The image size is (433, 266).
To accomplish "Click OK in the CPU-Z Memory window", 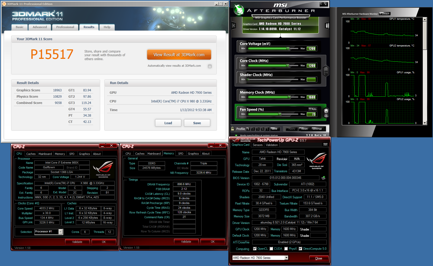I will (x=213, y=242).
